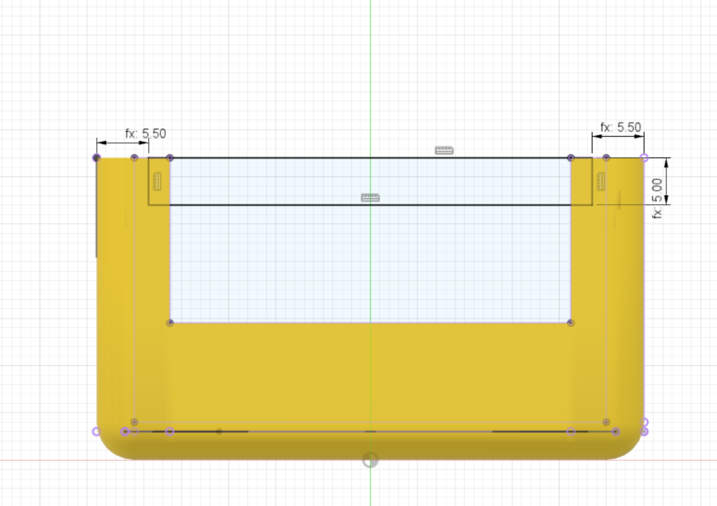The width and height of the screenshot is (717, 506).
Task: Select the left fx: 5.50 dimension
Action: coord(145,134)
